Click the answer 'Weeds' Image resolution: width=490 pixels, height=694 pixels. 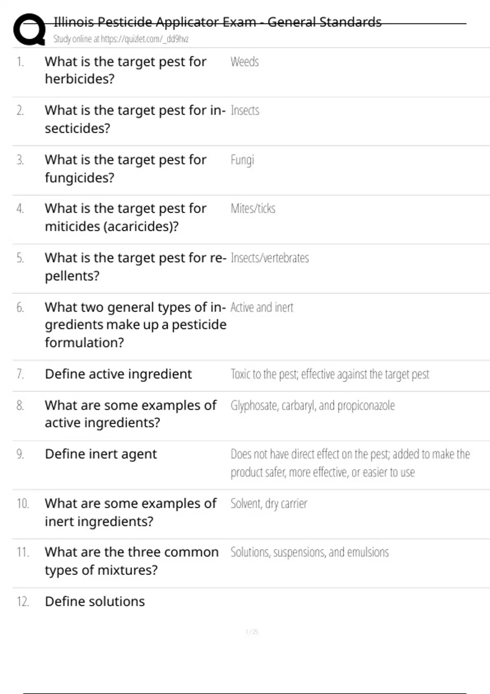click(245, 62)
